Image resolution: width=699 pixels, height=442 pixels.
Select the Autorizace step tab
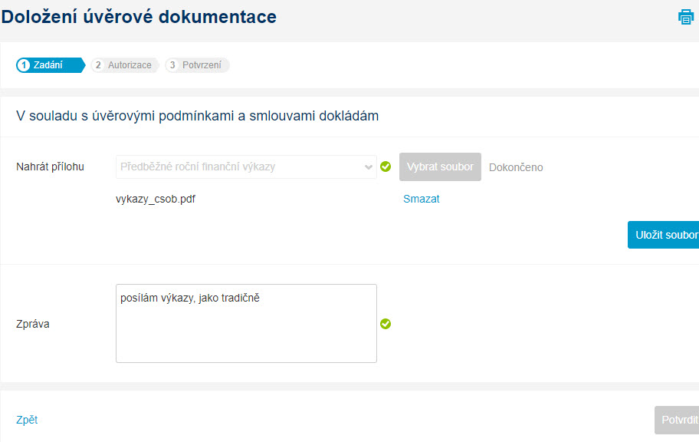pyautogui.click(x=125, y=65)
